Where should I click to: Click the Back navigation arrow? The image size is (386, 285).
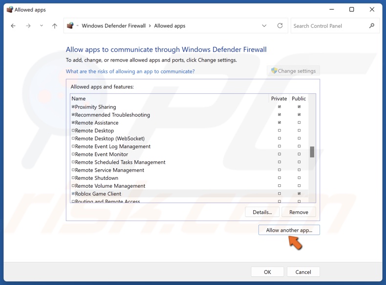point(13,26)
